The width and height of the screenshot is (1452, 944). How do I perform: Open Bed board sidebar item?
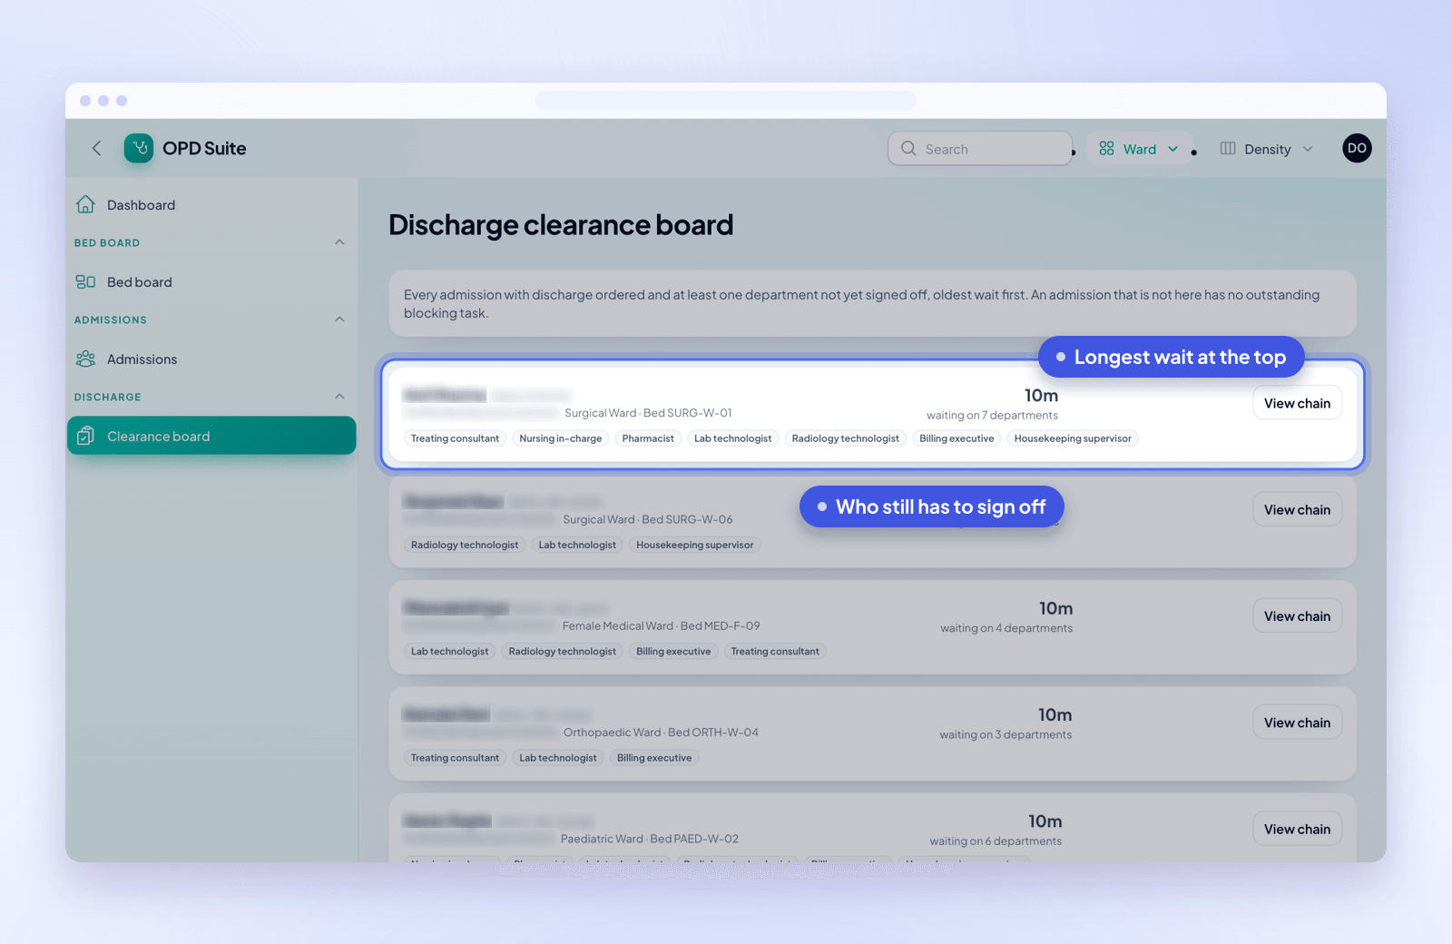pyautogui.click(x=211, y=281)
